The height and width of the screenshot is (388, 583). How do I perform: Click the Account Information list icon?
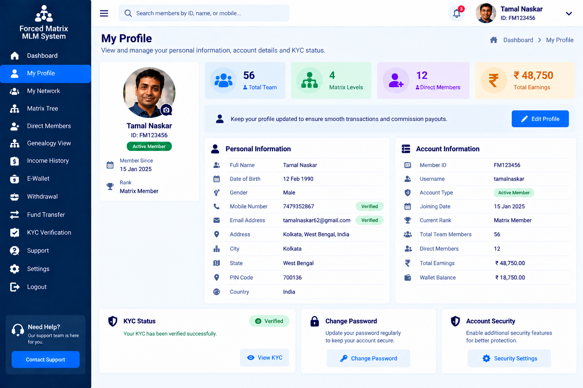point(406,149)
